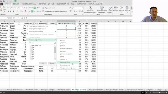Viewport: 168px width, 94px height.
Task: Toggle Bold (Ж) formatting
Action: coord(8,11)
